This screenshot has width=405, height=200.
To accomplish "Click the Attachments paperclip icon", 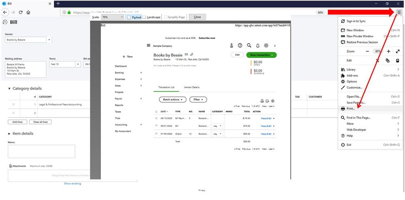I will pyautogui.click(x=11, y=166).
